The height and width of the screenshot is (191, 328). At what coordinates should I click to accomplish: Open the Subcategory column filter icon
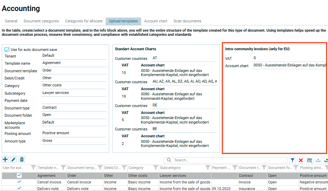(x=208, y=168)
